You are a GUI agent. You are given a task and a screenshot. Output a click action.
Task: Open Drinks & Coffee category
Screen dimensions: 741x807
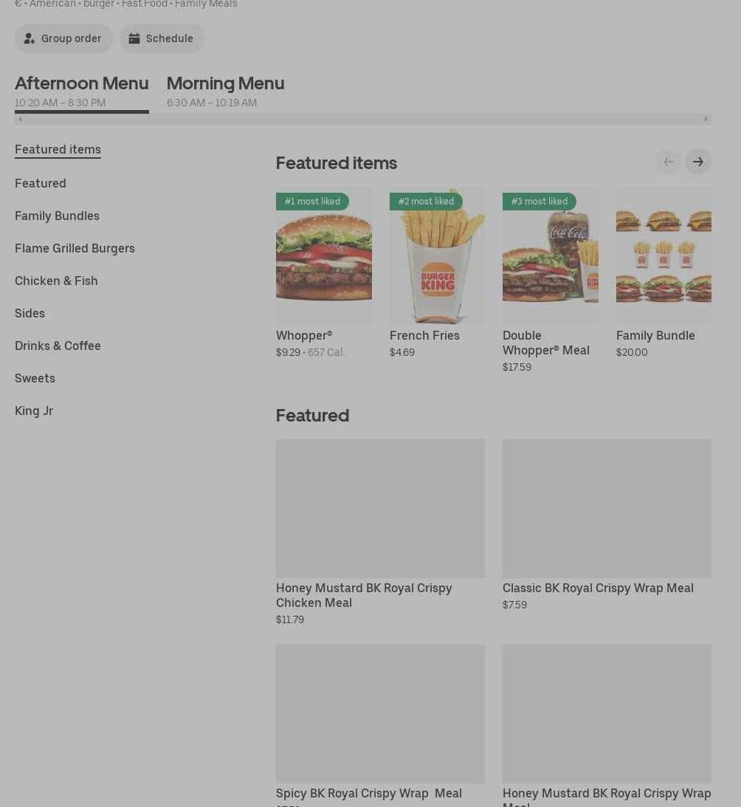point(58,346)
